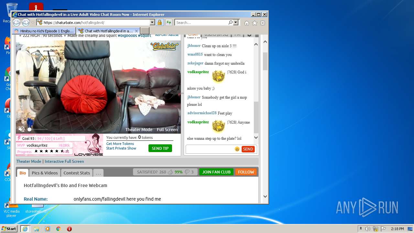The image size is (414, 233).
Task: Open the Action Center flag icon
Action: [x=383, y=229]
